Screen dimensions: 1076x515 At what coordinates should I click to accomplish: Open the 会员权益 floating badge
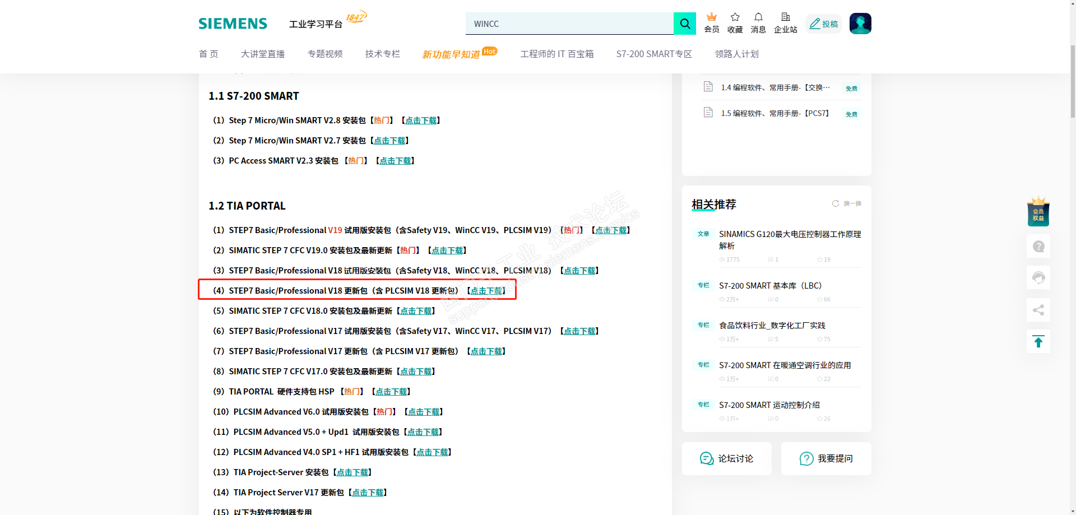tap(1038, 211)
